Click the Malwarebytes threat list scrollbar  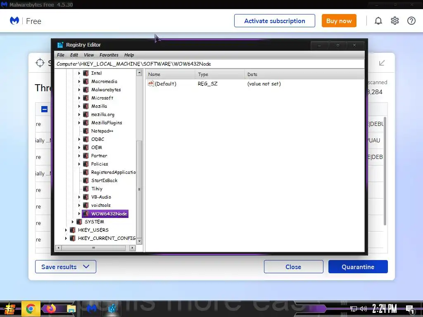click(x=385, y=171)
